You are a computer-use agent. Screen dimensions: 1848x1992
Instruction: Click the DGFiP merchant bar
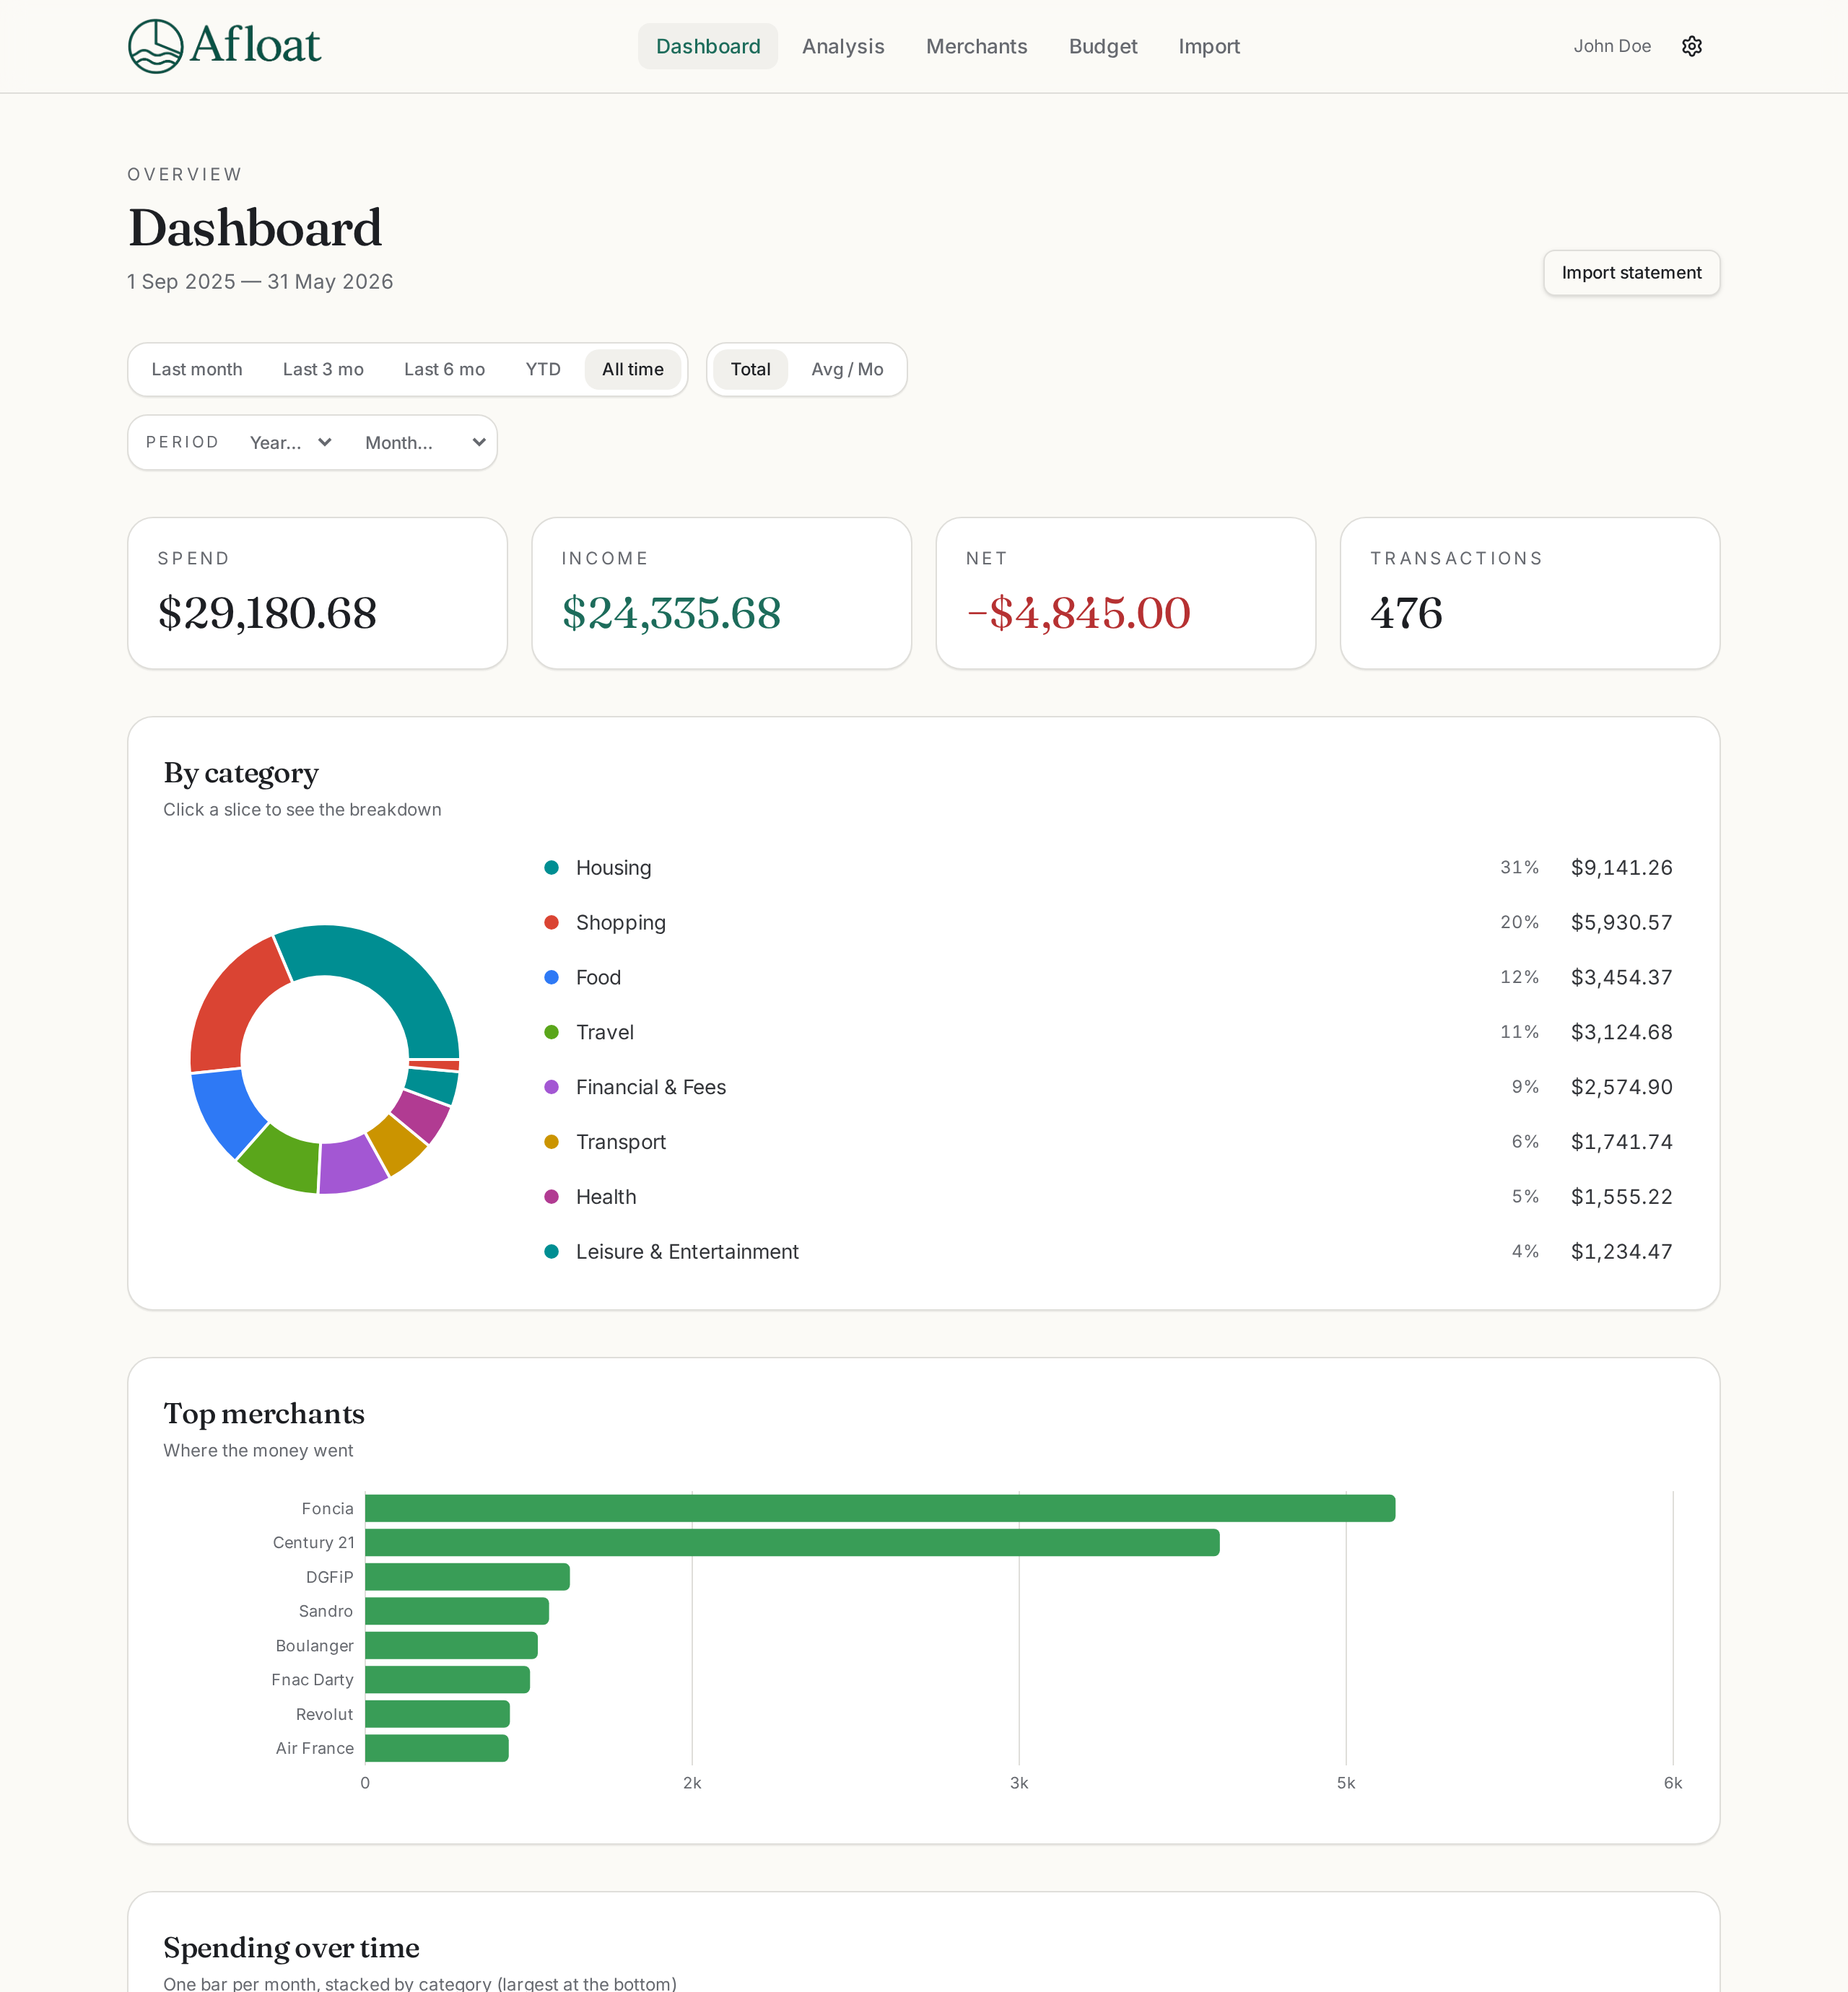pos(467,1577)
